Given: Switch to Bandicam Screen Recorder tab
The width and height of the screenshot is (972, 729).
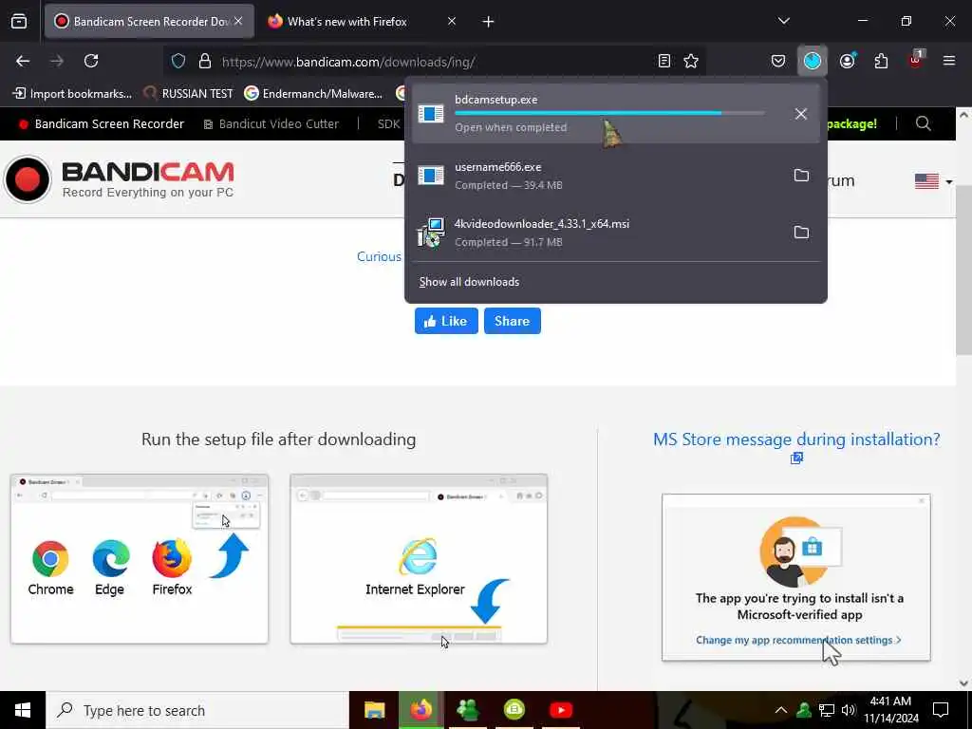Looking at the screenshot, I should 149,21.
